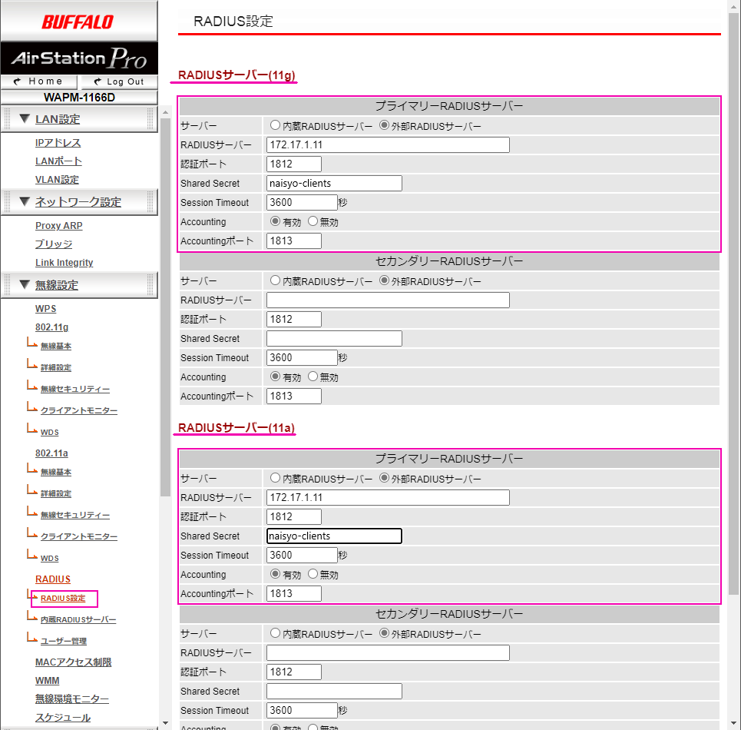Viewport: 741px width, 730px height.
Task: Select 外部RADIUSサーバー for 11g primary server
Action: [x=384, y=125]
